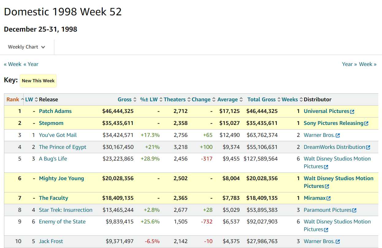Click Stepmom $15,027 average value

point(230,123)
